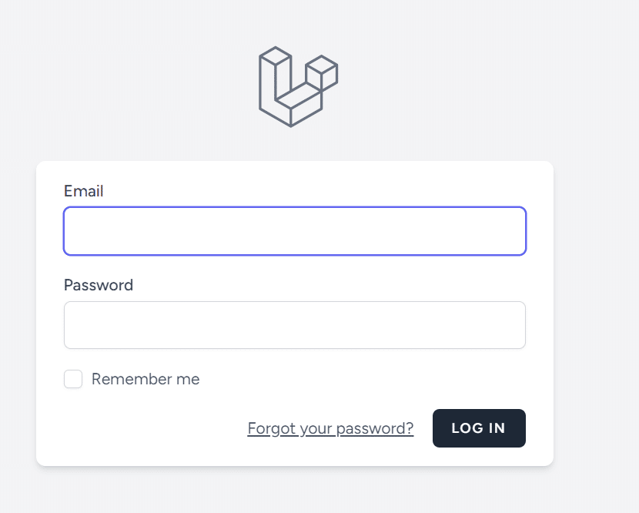The image size is (639, 513).
Task: Click the Laravel logo above the form
Action: coord(298,87)
